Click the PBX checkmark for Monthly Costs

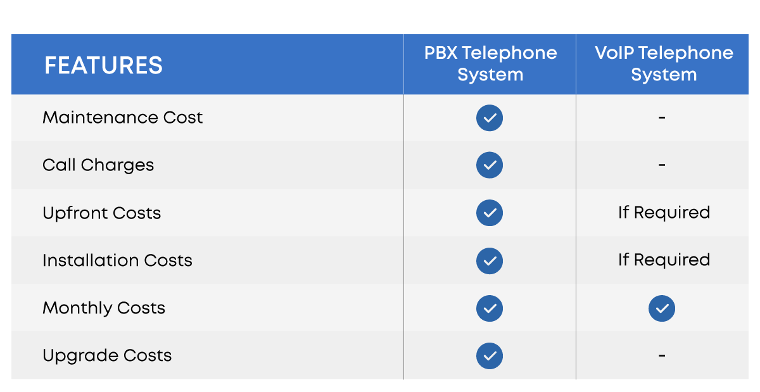(490, 308)
